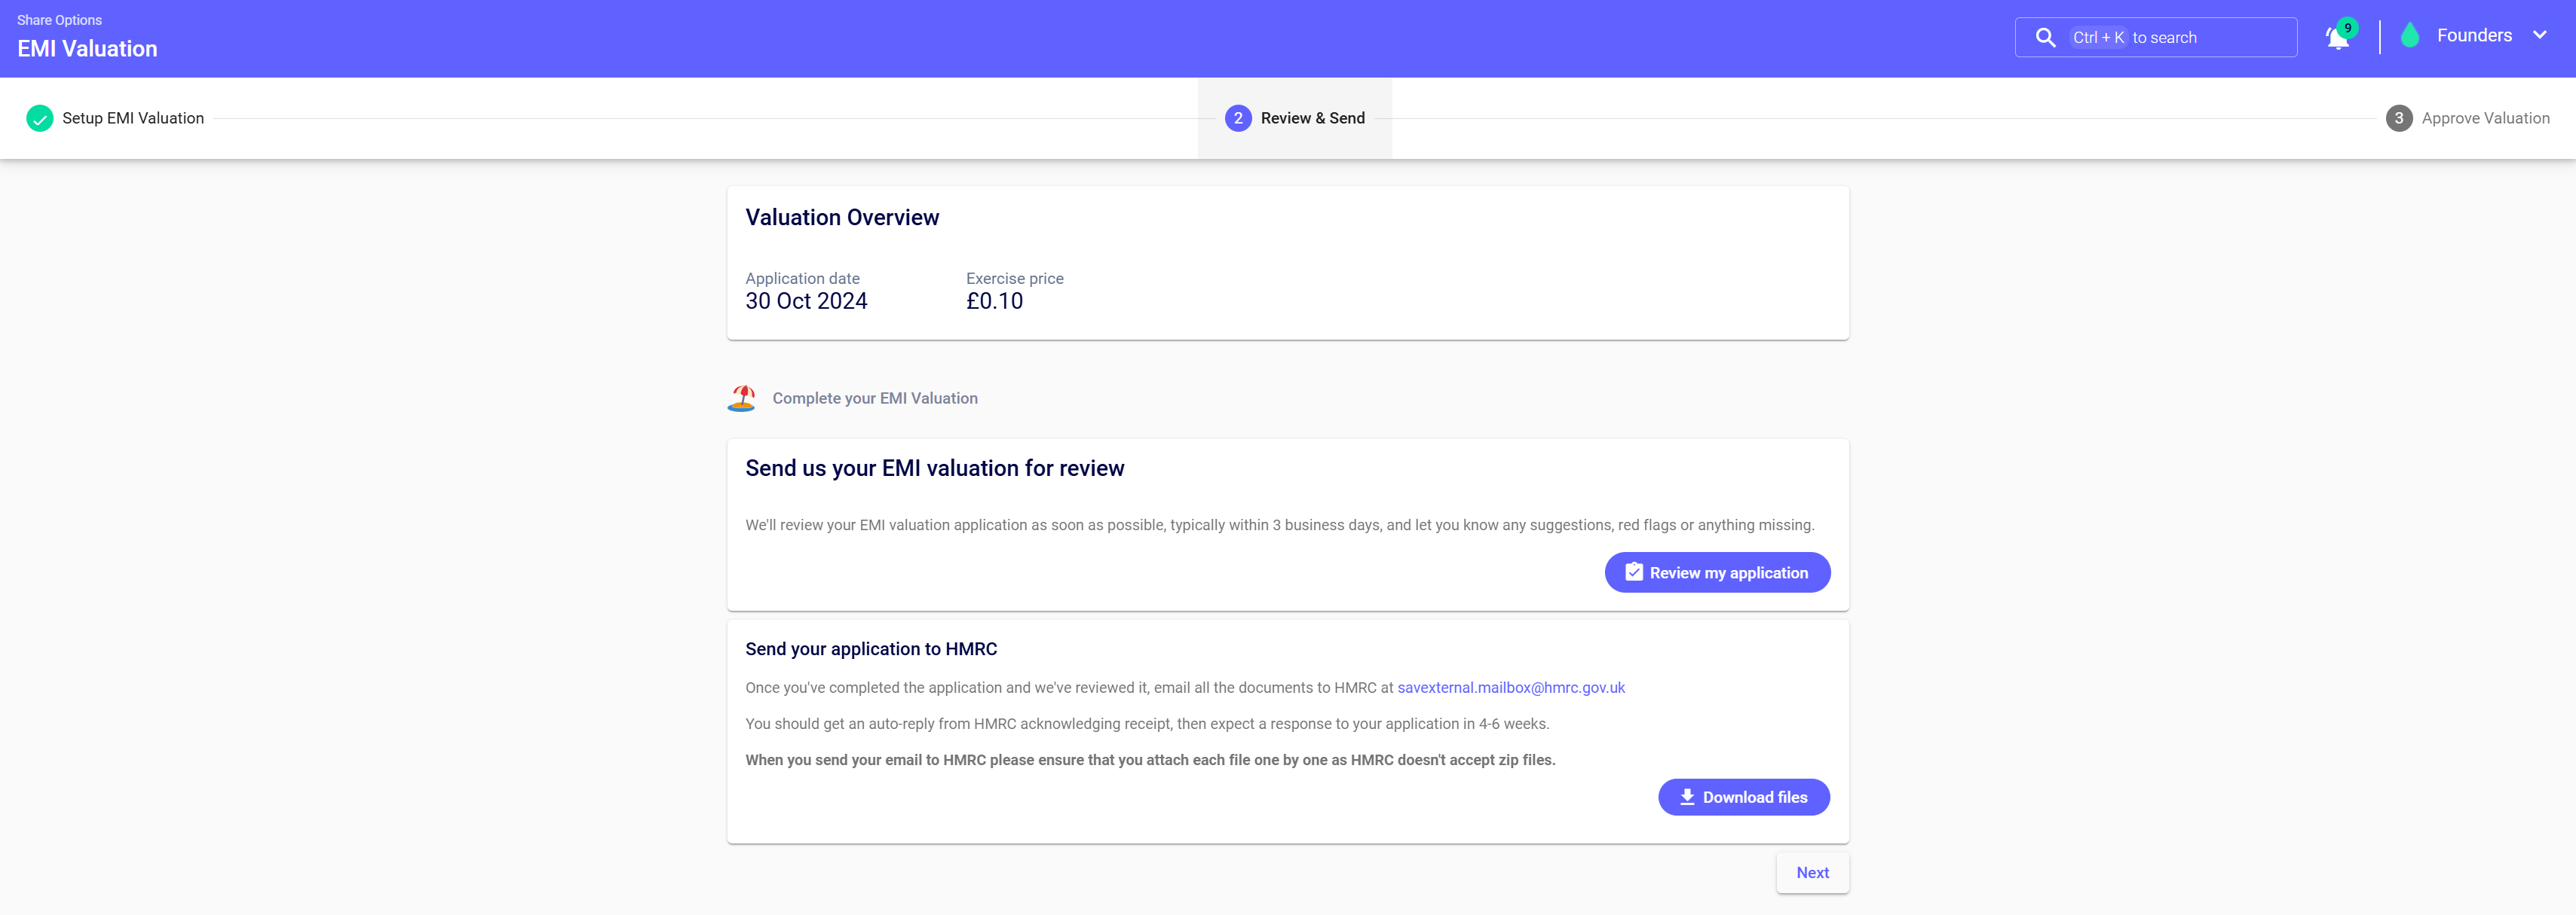The height and width of the screenshot is (915, 2576).
Task: Click the beach umbrella island icon
Action: (x=741, y=398)
